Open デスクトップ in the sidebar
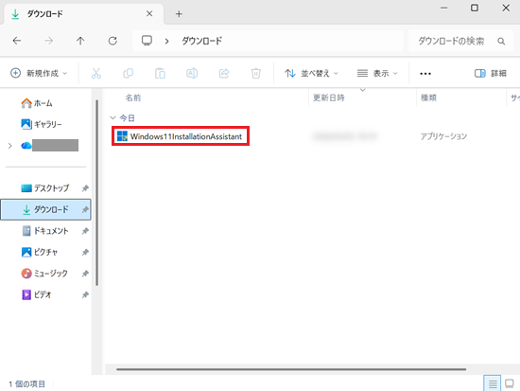Viewport: 520px width, 391px height. (44, 188)
